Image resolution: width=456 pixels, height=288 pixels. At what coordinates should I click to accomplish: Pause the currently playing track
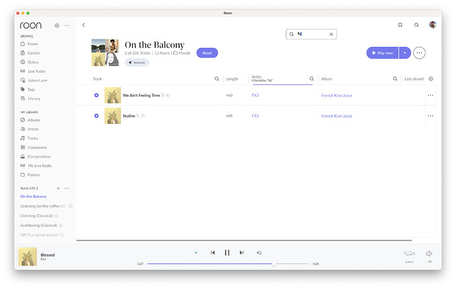coord(227,252)
